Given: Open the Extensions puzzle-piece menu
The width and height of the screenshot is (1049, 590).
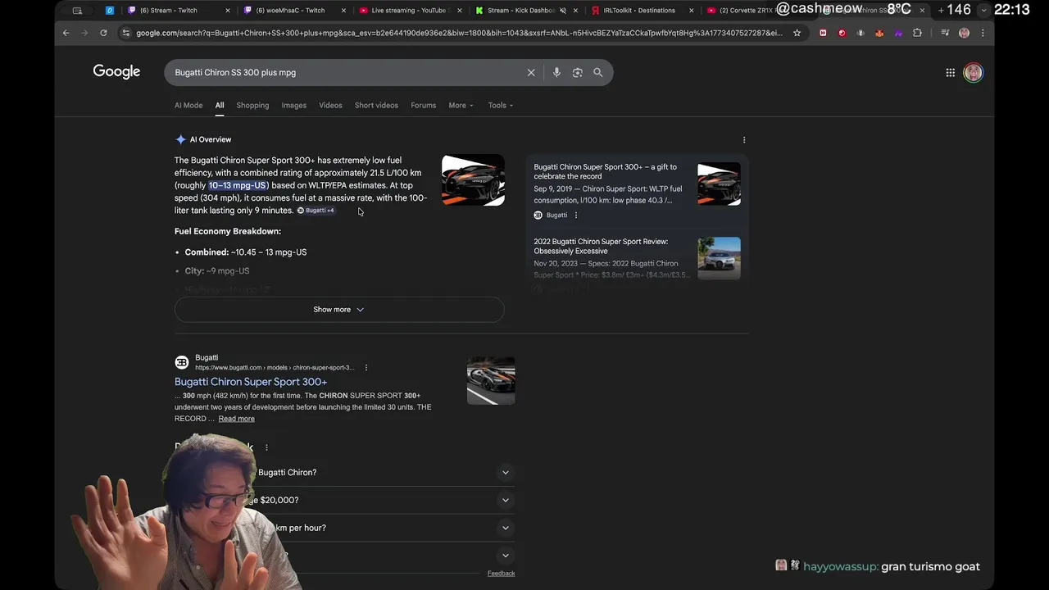Looking at the screenshot, I should pos(917,33).
